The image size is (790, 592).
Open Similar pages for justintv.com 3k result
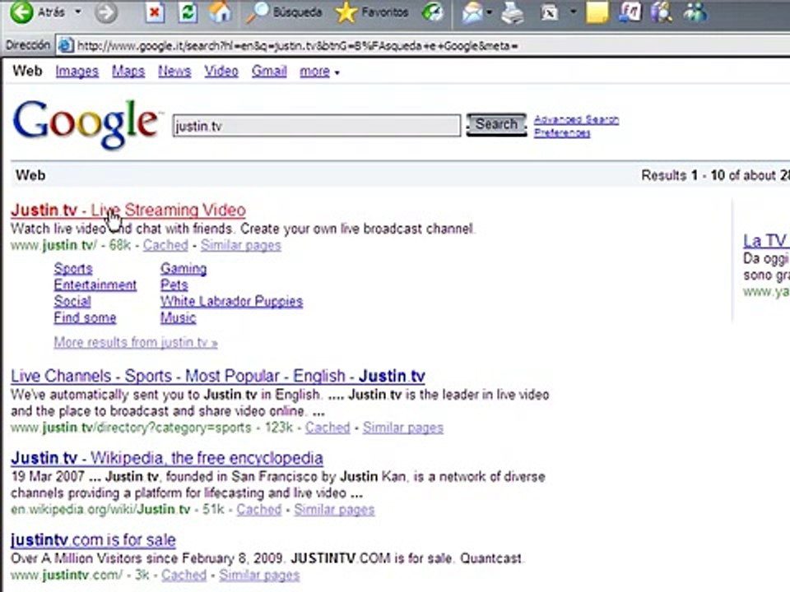(259, 575)
